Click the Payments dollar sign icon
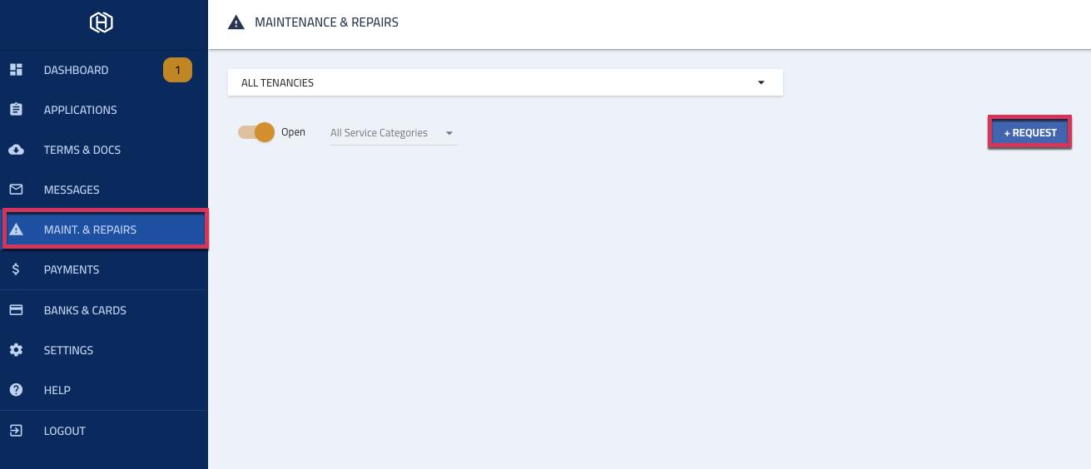Image resolution: width=1091 pixels, height=469 pixels. click(16, 269)
